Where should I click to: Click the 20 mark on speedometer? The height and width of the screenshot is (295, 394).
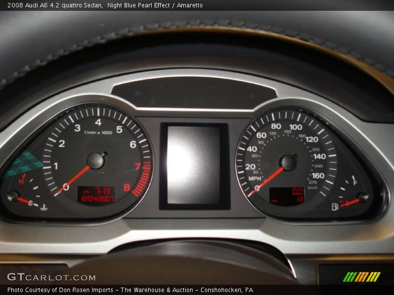[x=250, y=167]
